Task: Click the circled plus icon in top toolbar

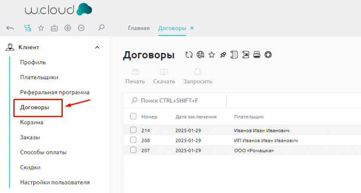Action: point(67,28)
